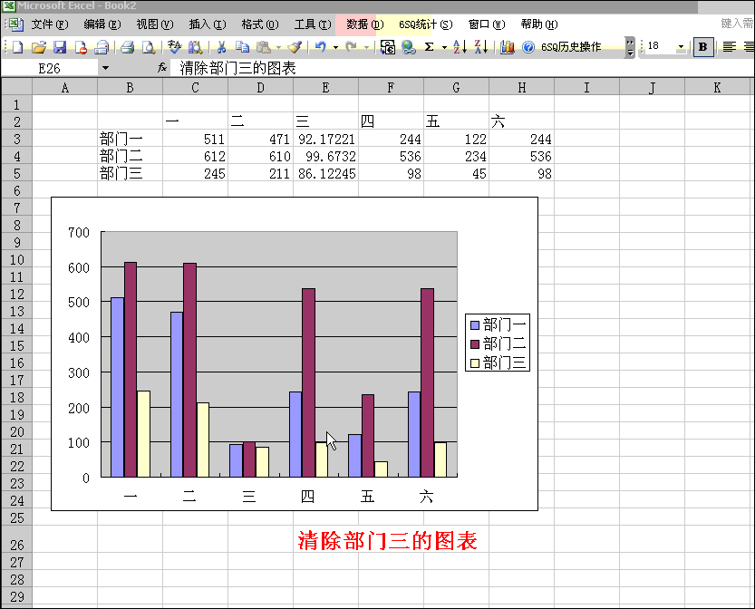The height and width of the screenshot is (609, 755).
Task: Open the AutoSum functions dropdown arrow
Action: point(444,47)
